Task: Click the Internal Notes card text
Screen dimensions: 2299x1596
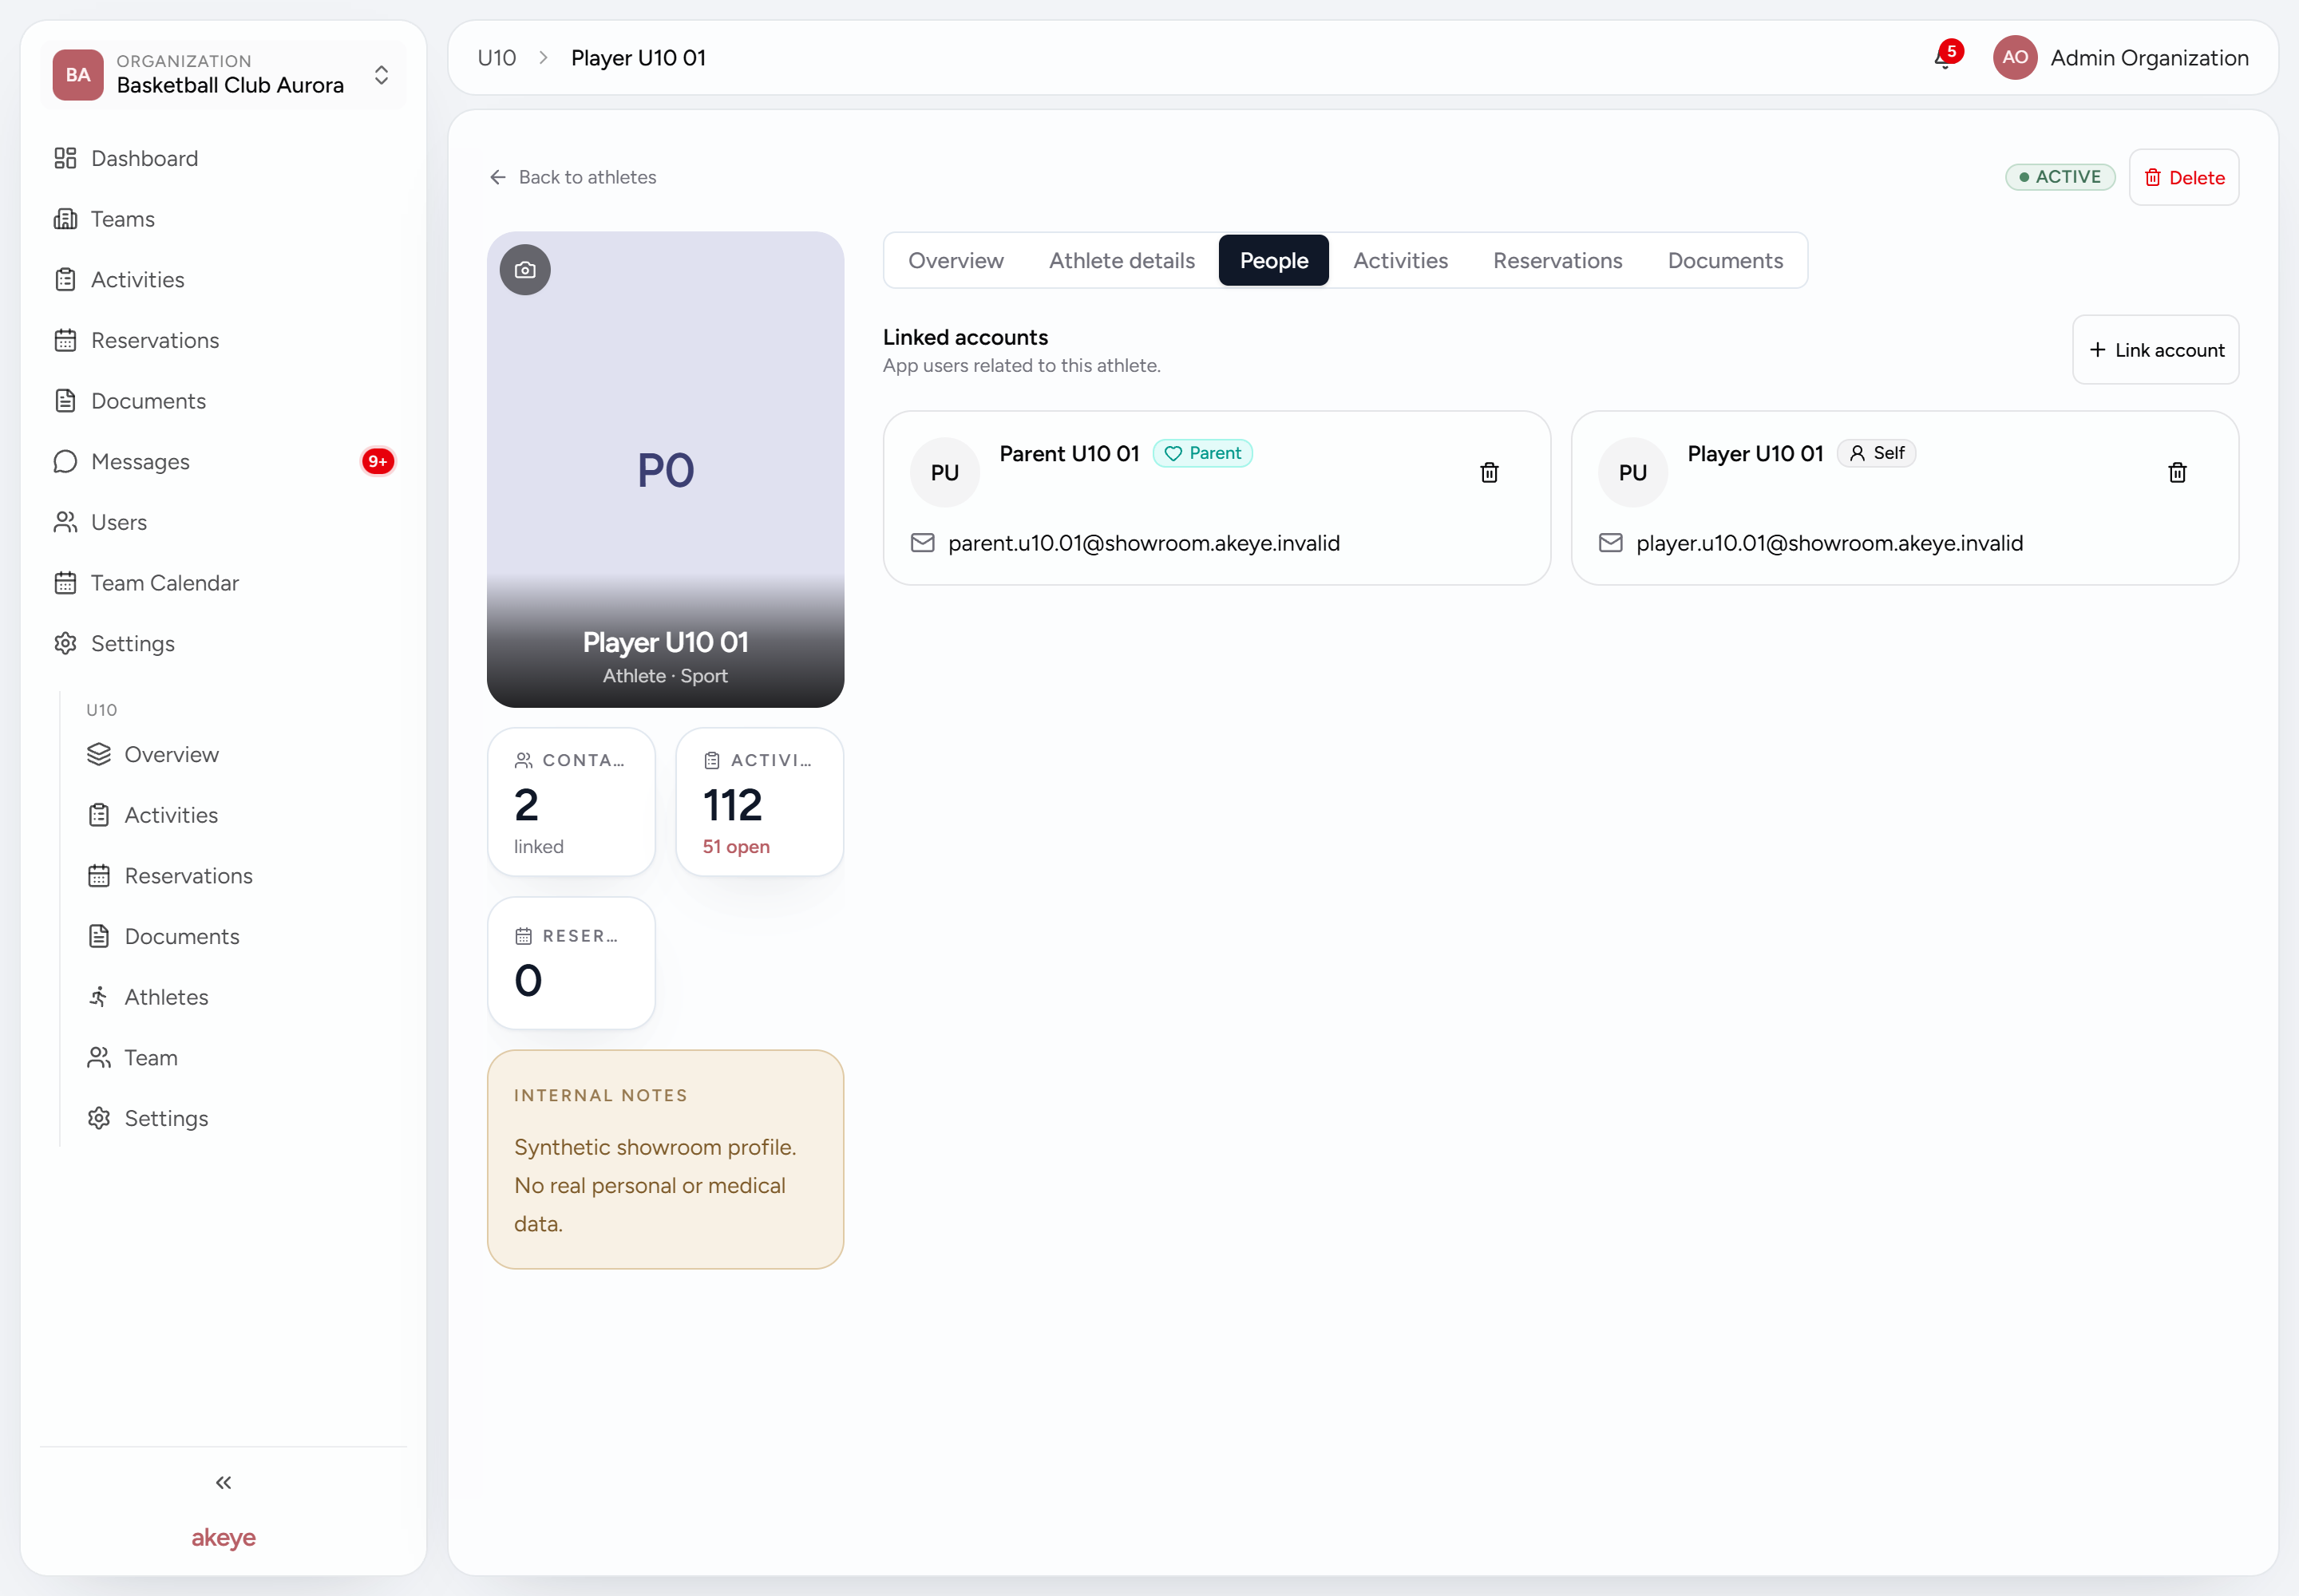Action: pos(655,1185)
